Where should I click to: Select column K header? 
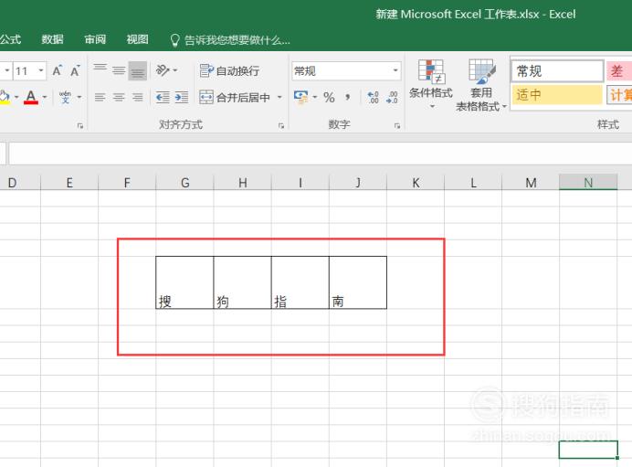tap(416, 183)
